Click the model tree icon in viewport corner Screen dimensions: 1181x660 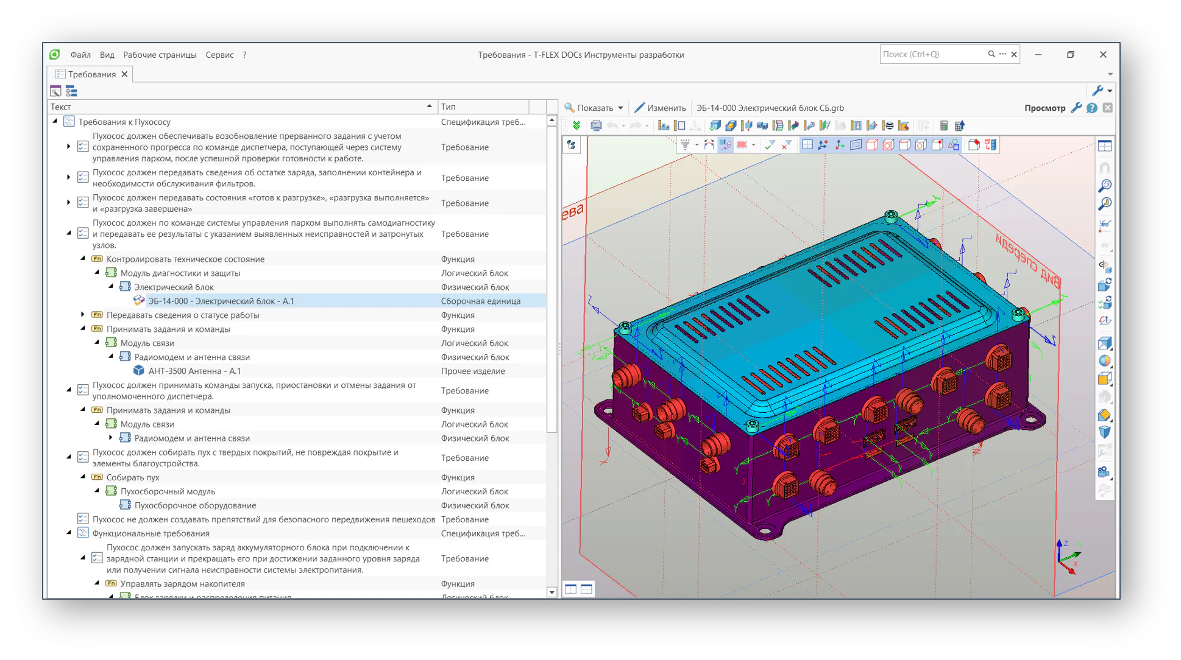pyautogui.click(x=572, y=145)
